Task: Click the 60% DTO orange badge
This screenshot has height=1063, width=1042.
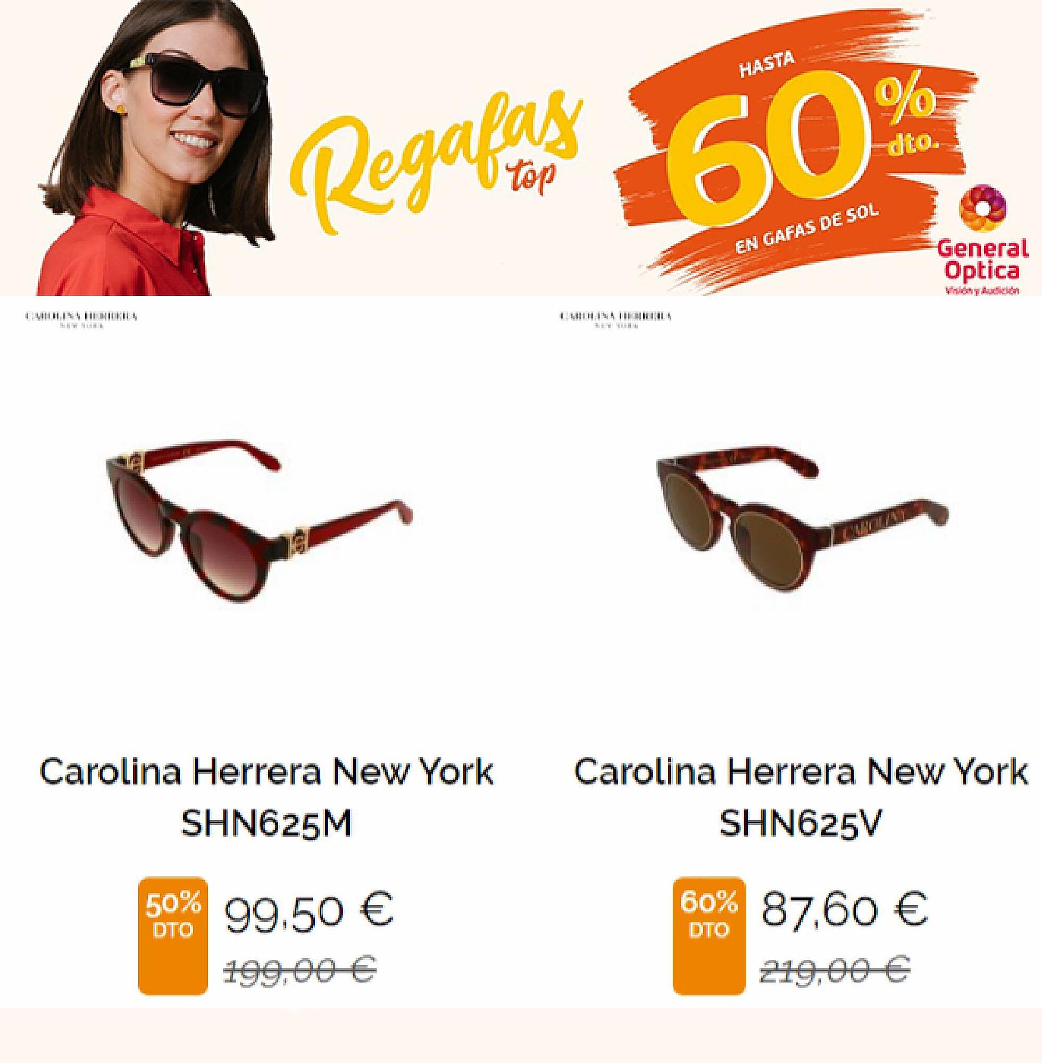Action: [x=708, y=935]
